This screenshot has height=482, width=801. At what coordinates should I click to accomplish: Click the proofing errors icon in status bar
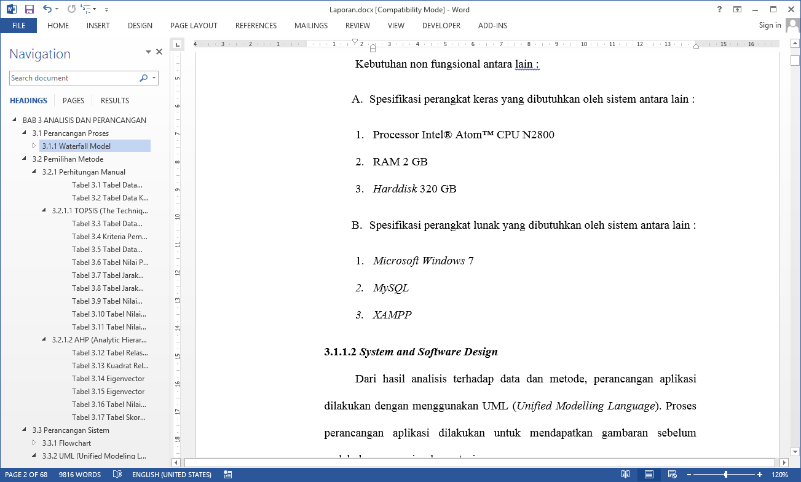pos(117,475)
